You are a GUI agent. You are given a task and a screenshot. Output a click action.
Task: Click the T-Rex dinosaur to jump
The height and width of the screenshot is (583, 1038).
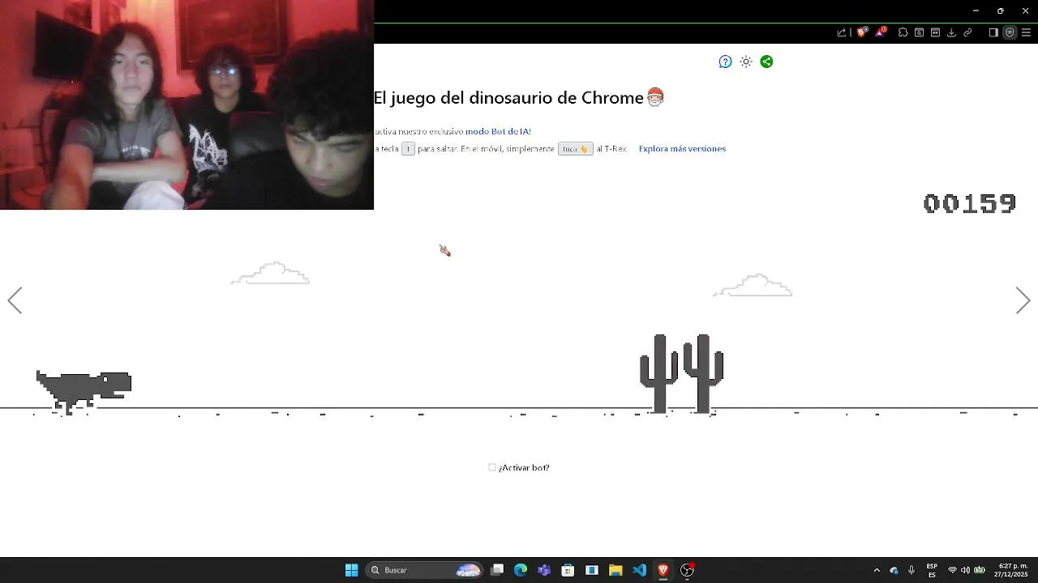coord(84,393)
